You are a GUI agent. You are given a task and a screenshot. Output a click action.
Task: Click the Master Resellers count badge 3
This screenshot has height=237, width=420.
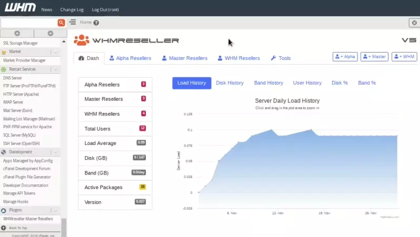coord(143,98)
